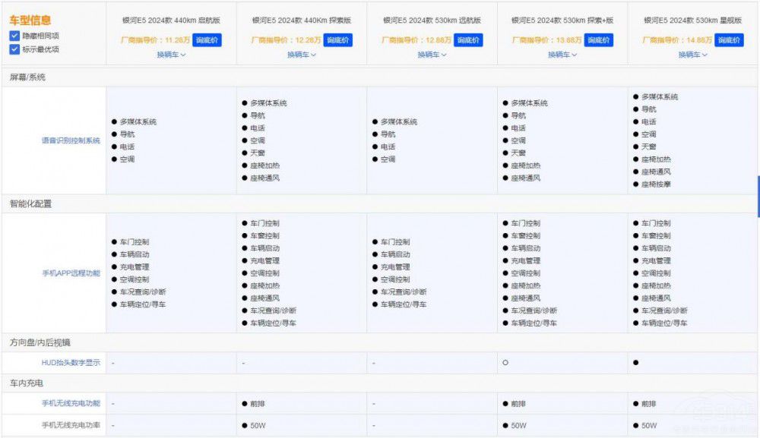Click 询底价 for the 530km 探索+版
The image size is (760, 438).
(x=599, y=40)
